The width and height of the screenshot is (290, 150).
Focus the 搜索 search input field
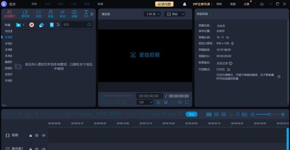point(77,25)
